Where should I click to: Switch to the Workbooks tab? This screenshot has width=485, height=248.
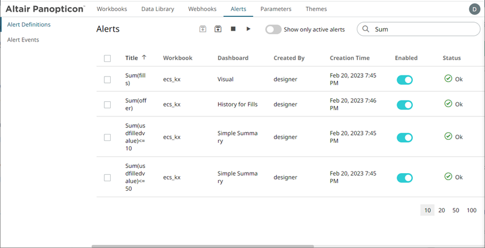point(111,9)
